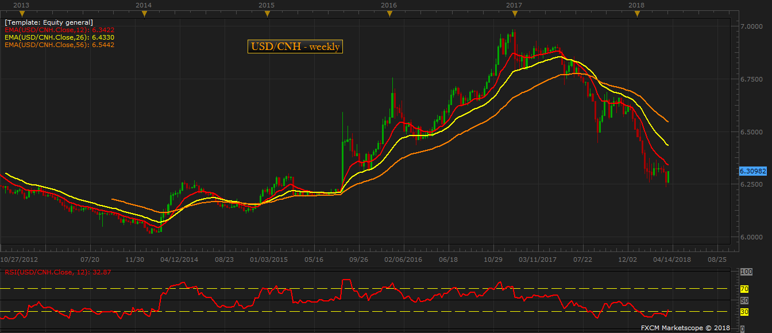Click the 2013 year marker triangle
This screenshot has height=333, width=772.
(x=21, y=13)
